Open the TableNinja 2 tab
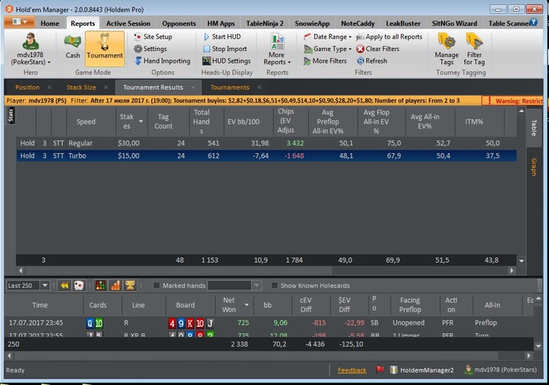This screenshot has width=549, height=385. coord(265,24)
